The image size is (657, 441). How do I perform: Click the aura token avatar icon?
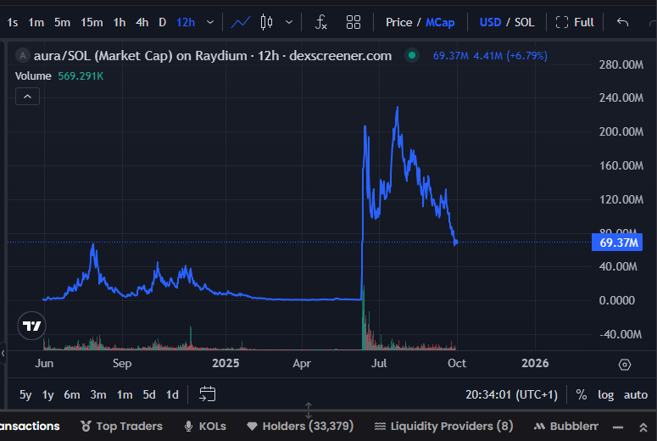[x=23, y=55]
